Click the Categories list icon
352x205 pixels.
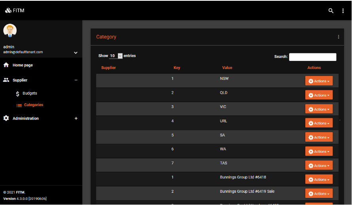tap(19, 105)
